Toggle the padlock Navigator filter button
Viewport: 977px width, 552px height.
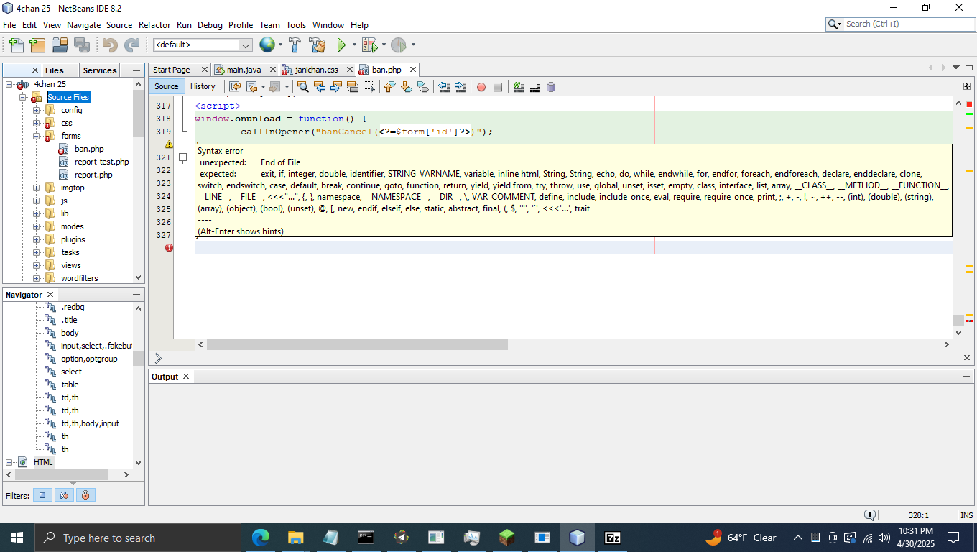point(85,495)
